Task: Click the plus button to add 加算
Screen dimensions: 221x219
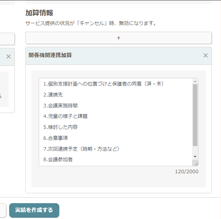Action: [119, 38]
